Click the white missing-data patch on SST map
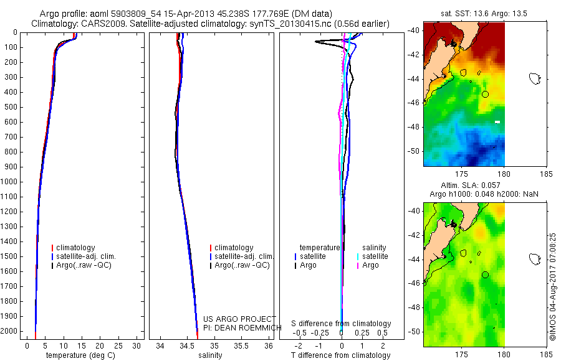561x361 pixels. 497,122
